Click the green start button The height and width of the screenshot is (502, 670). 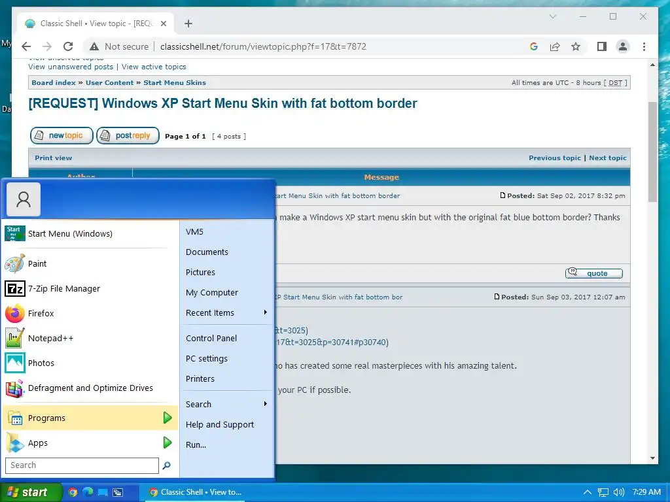click(31, 492)
